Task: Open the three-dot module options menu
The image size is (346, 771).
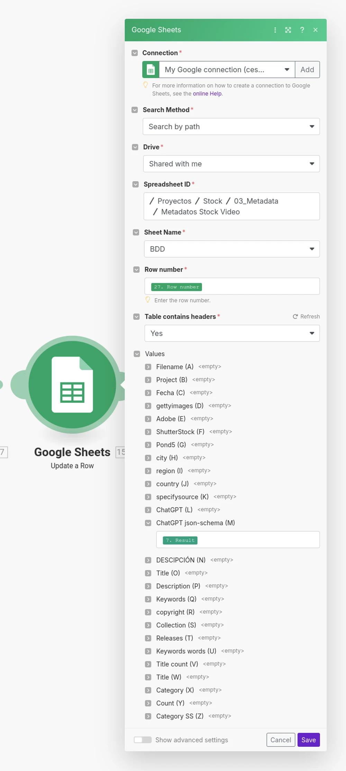Action: [275, 30]
